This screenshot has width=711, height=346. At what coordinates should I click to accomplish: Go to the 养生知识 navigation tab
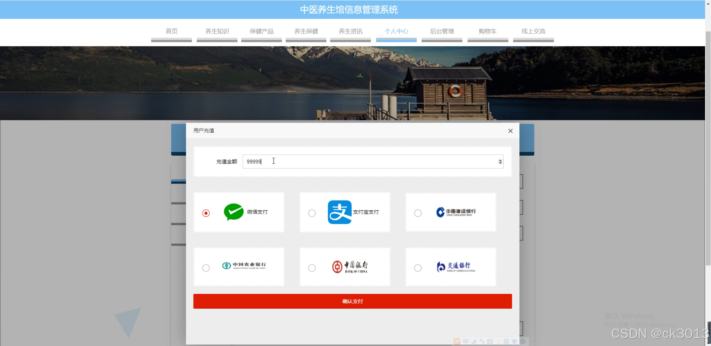point(217,31)
